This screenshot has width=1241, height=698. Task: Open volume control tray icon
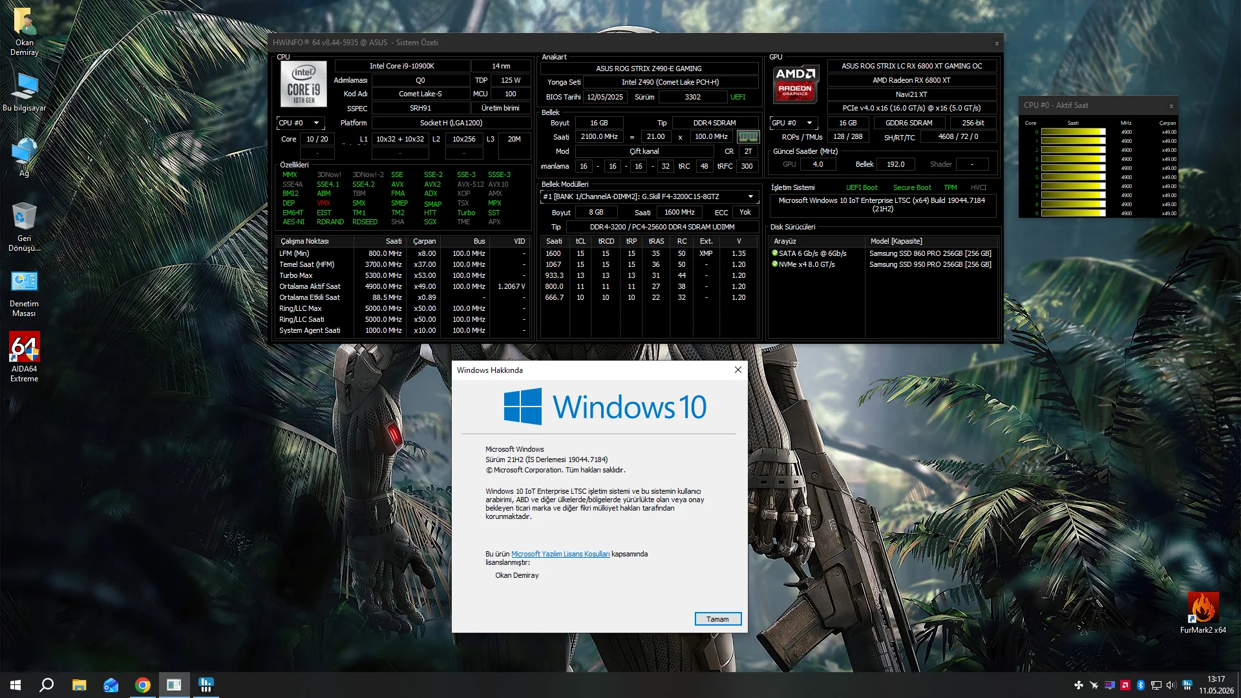pyautogui.click(x=1171, y=685)
